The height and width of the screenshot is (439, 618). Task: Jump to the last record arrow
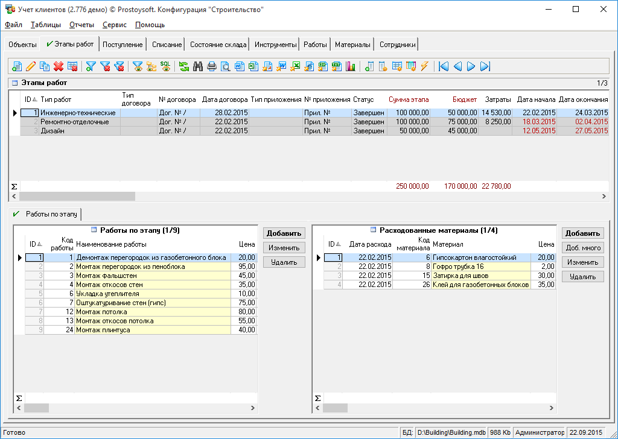(485, 66)
